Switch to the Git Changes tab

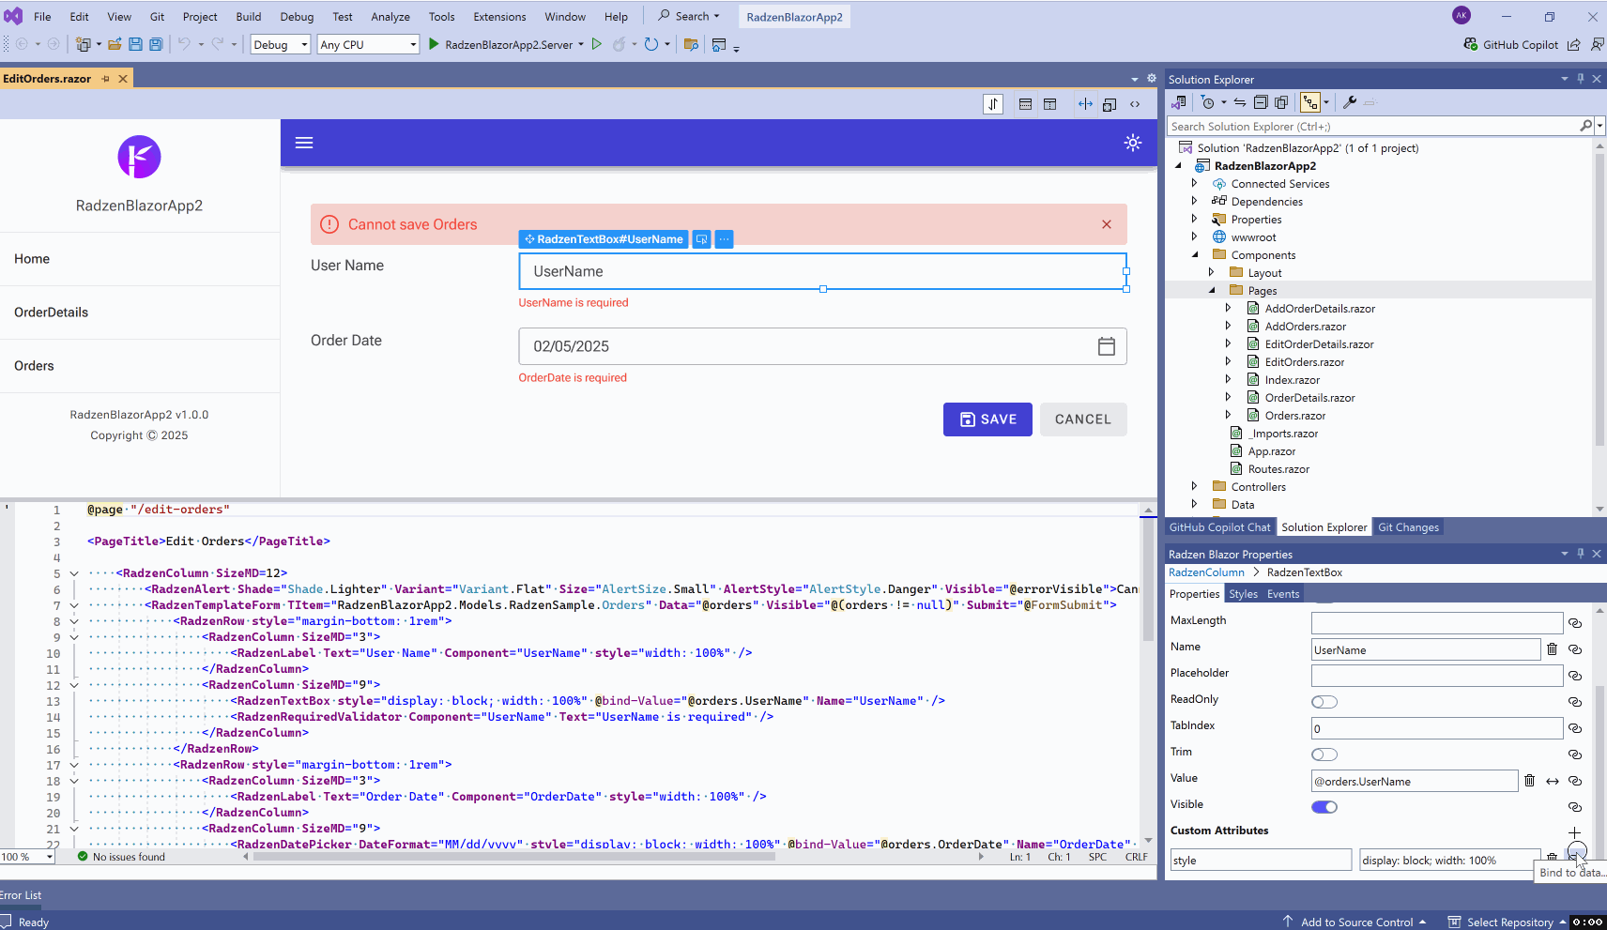(x=1408, y=527)
